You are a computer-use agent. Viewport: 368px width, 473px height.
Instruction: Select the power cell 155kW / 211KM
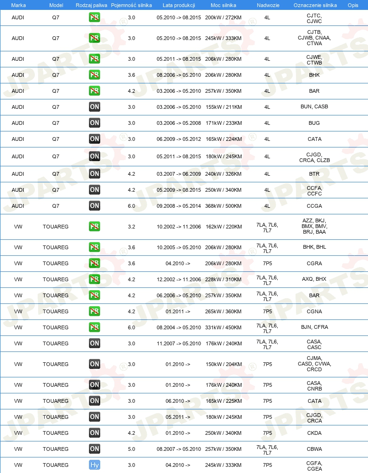[x=224, y=107]
